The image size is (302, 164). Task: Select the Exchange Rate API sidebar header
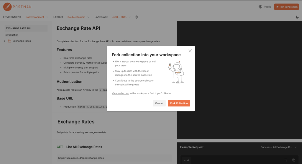[x=18, y=28]
